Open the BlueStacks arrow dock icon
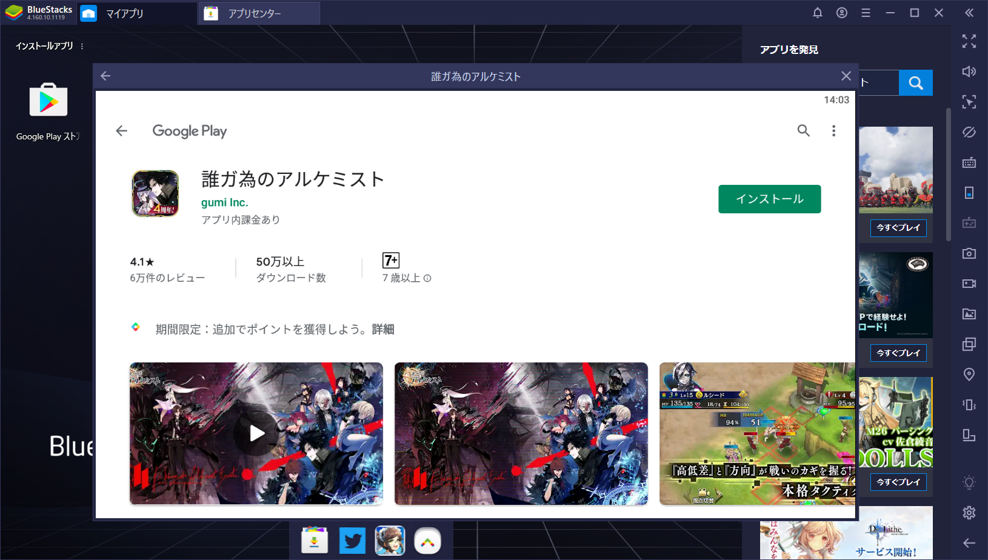988x560 pixels. [x=427, y=541]
